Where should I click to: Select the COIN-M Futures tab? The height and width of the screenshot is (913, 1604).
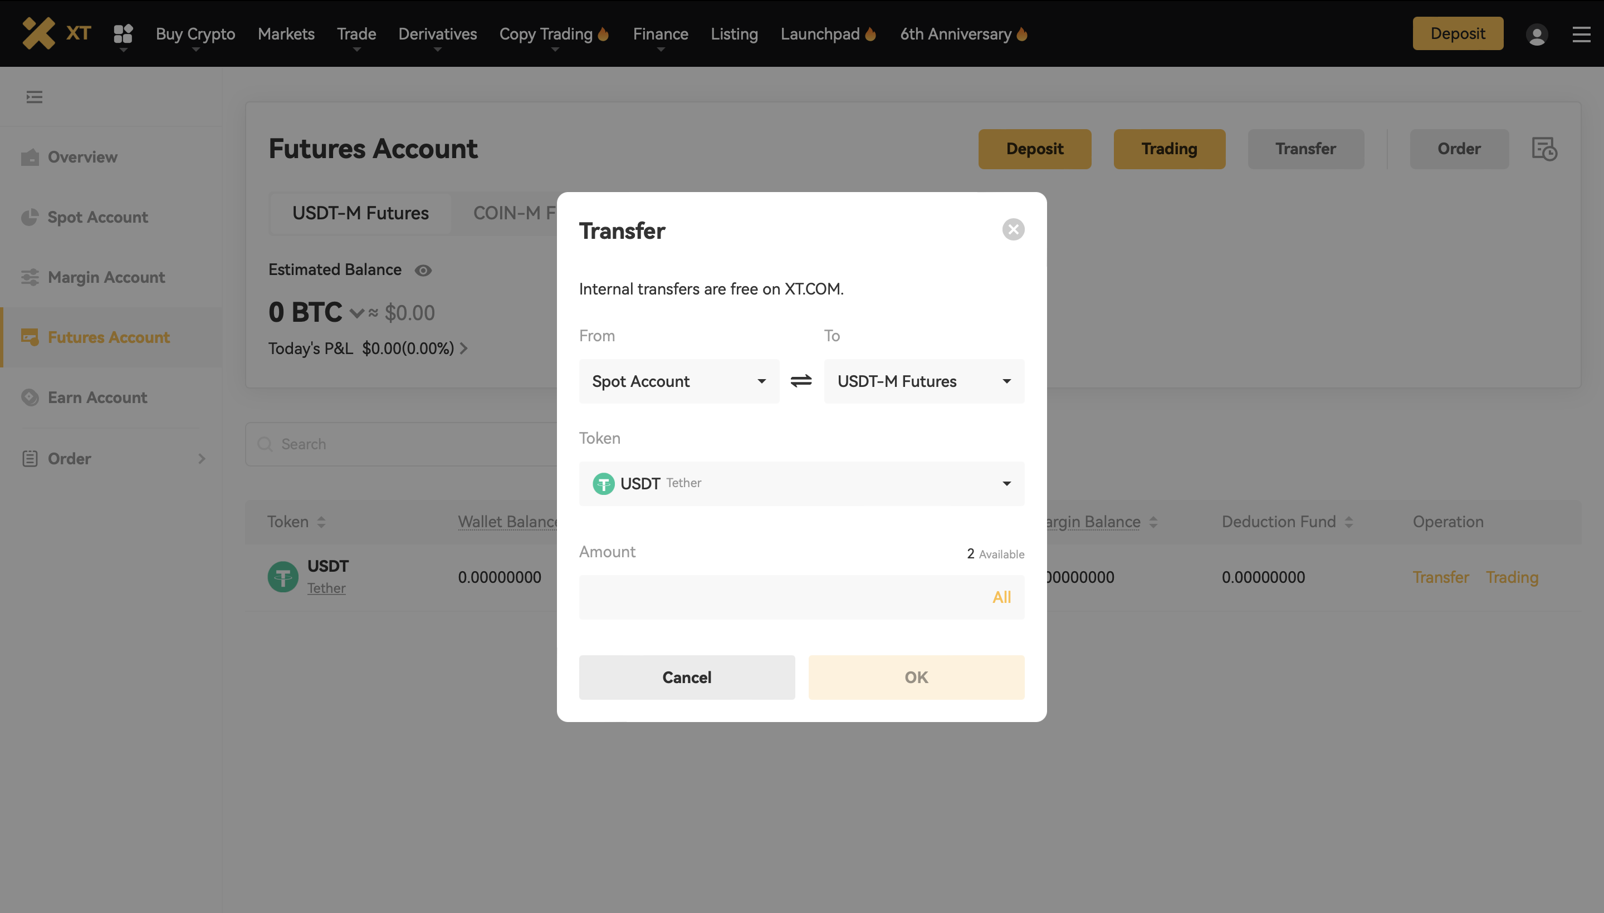[515, 213]
